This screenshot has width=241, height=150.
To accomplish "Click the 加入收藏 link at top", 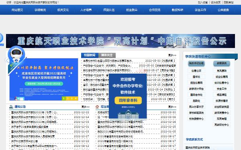I will tap(203, 2).
